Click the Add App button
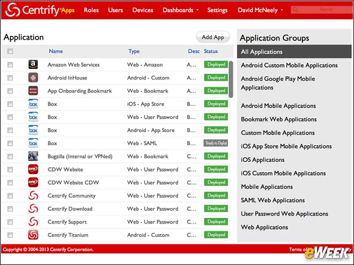 click(x=213, y=37)
